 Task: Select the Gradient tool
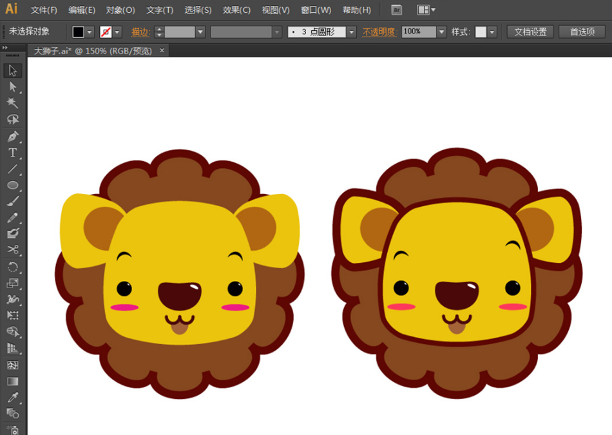tap(12, 381)
